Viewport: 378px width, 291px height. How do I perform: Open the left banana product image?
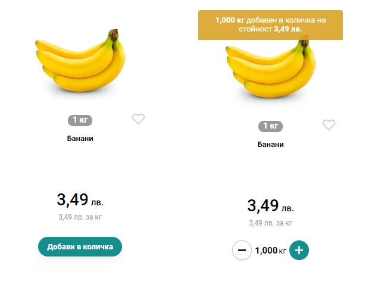coord(80,64)
